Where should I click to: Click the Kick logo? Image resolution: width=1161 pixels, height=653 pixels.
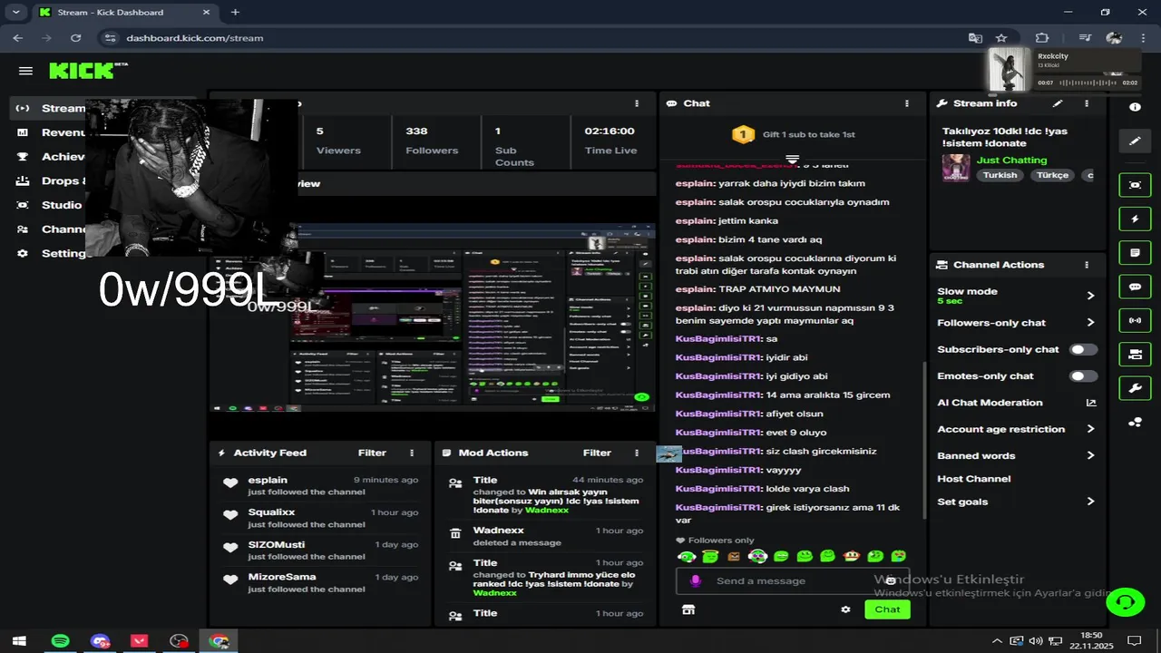tap(88, 71)
